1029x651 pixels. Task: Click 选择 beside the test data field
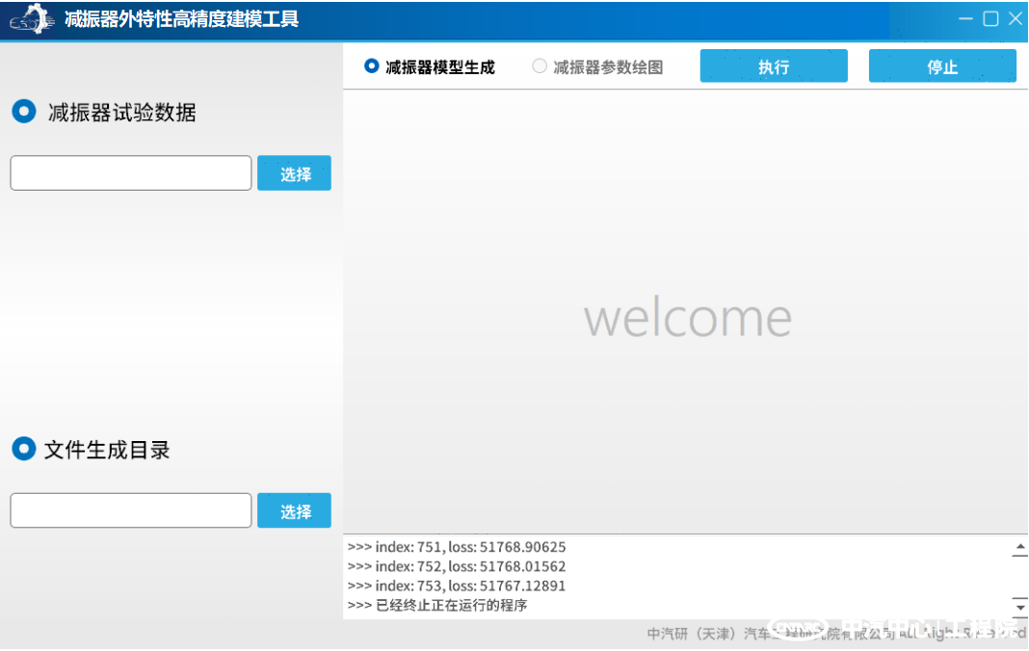295,173
